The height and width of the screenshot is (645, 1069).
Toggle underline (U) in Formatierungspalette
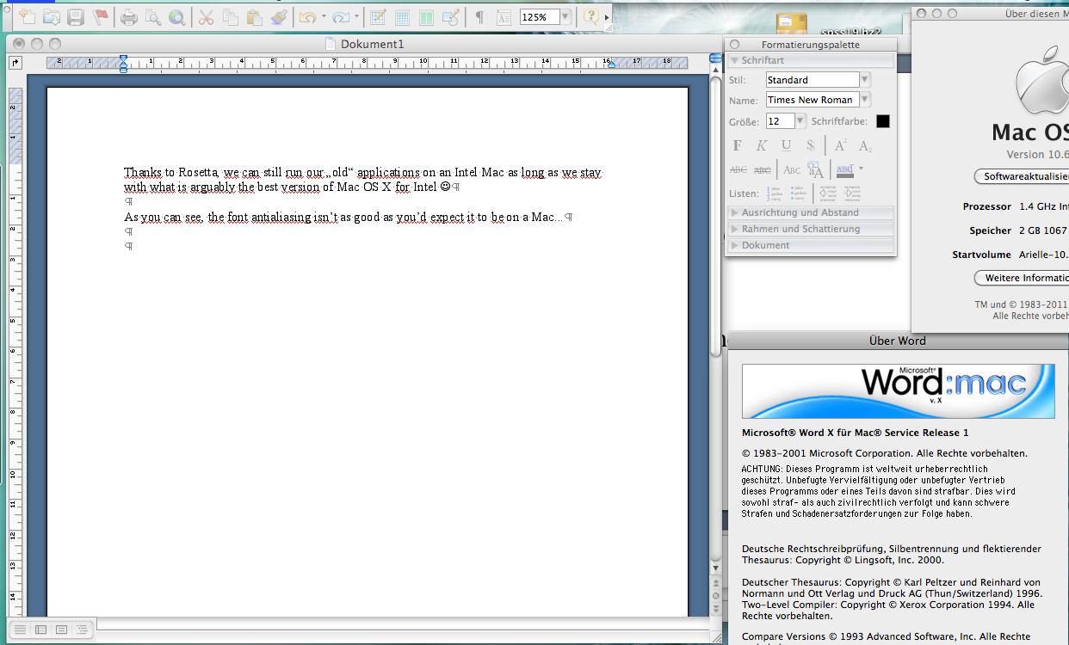pos(786,145)
